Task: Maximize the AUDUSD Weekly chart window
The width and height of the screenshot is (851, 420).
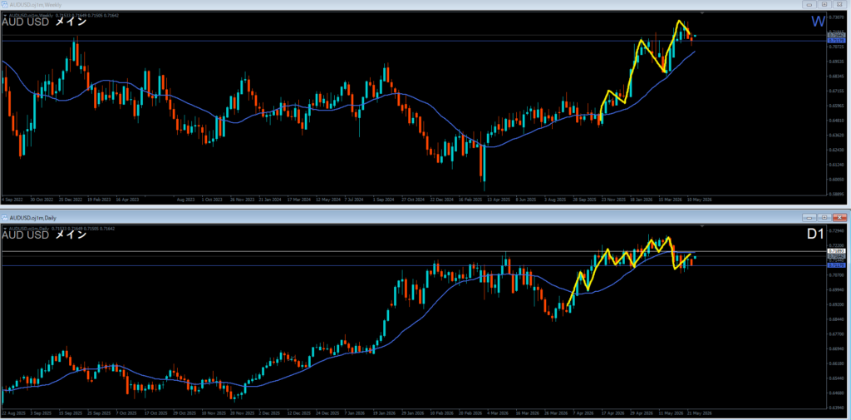Action: tap(825, 4)
